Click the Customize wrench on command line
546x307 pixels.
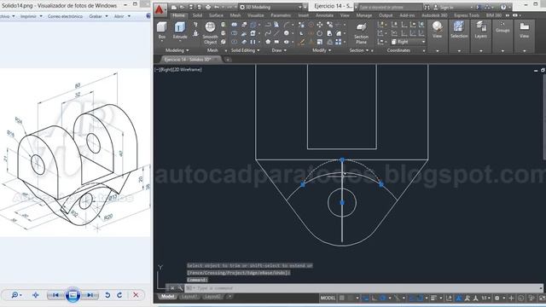click(x=180, y=288)
